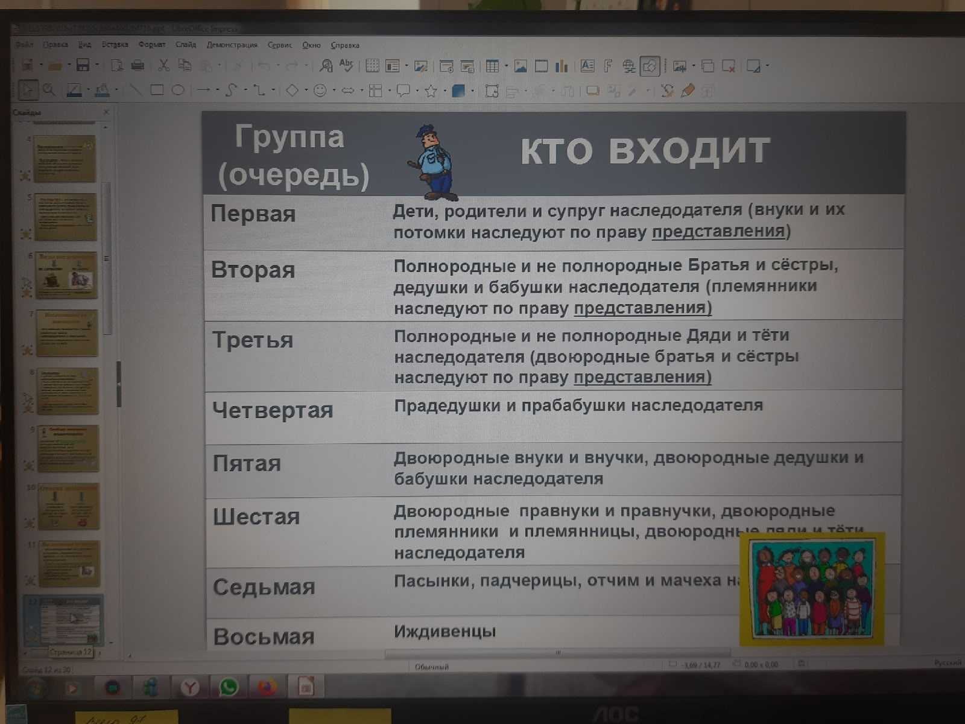Screen dimensions: 965x724
Task: Toggle gluepoints editing pencil icon
Action: 688,91
